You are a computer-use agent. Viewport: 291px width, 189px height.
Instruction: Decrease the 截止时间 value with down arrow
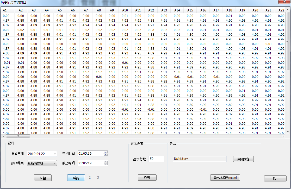pyautogui.click(x=106, y=164)
